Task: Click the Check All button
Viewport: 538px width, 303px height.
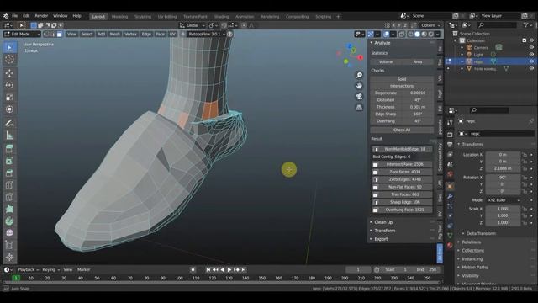Action: pos(402,130)
